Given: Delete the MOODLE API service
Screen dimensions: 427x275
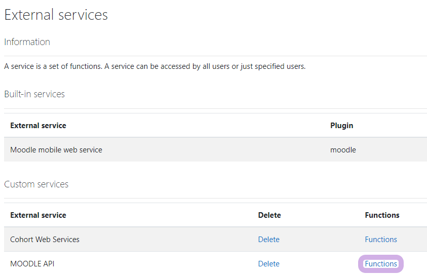Looking at the screenshot, I should click(x=269, y=264).
